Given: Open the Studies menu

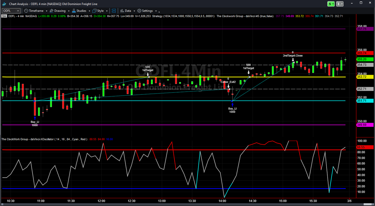Looking at the screenshot, I should click(x=81, y=11).
